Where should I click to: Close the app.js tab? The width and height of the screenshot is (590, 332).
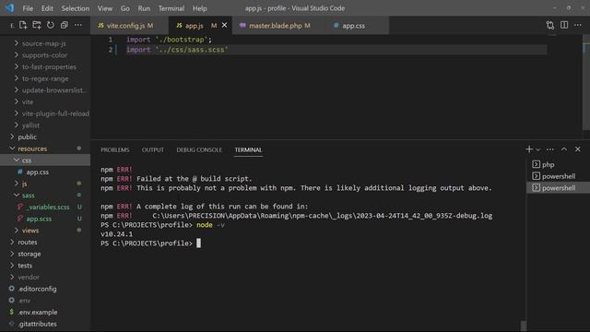[225, 25]
